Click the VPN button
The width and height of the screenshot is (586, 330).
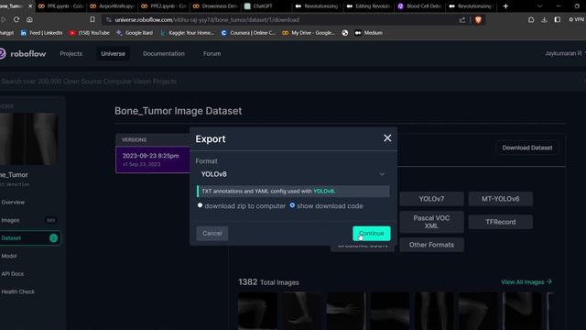pos(576,20)
